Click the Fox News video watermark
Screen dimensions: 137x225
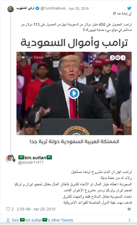[x=33, y=57]
